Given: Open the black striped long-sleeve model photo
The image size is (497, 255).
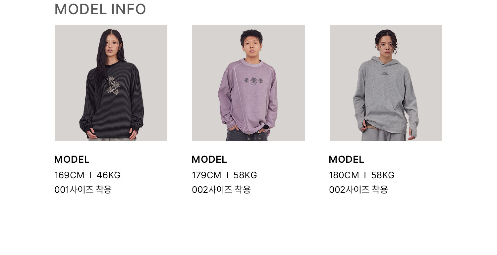Looking at the screenshot, I should [x=111, y=83].
